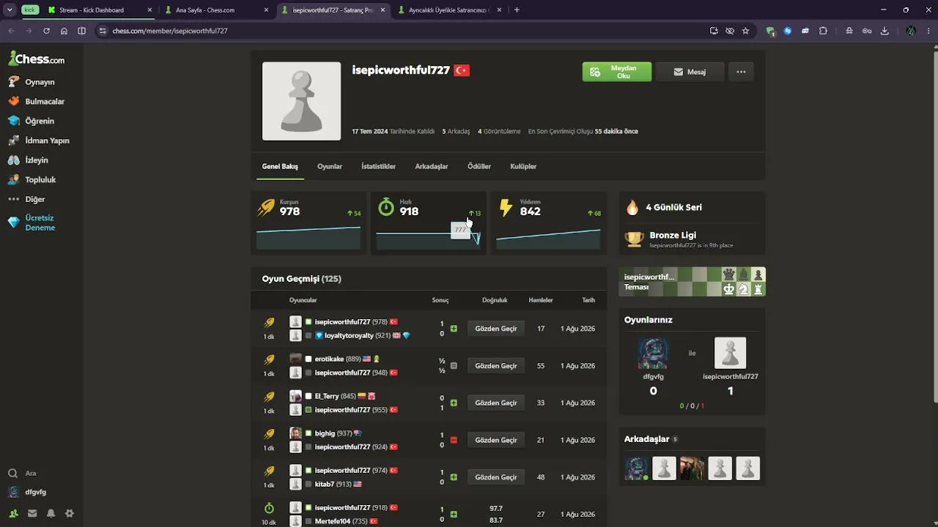Reload the page in browser toolbar
The width and height of the screenshot is (938, 527).
(46, 31)
